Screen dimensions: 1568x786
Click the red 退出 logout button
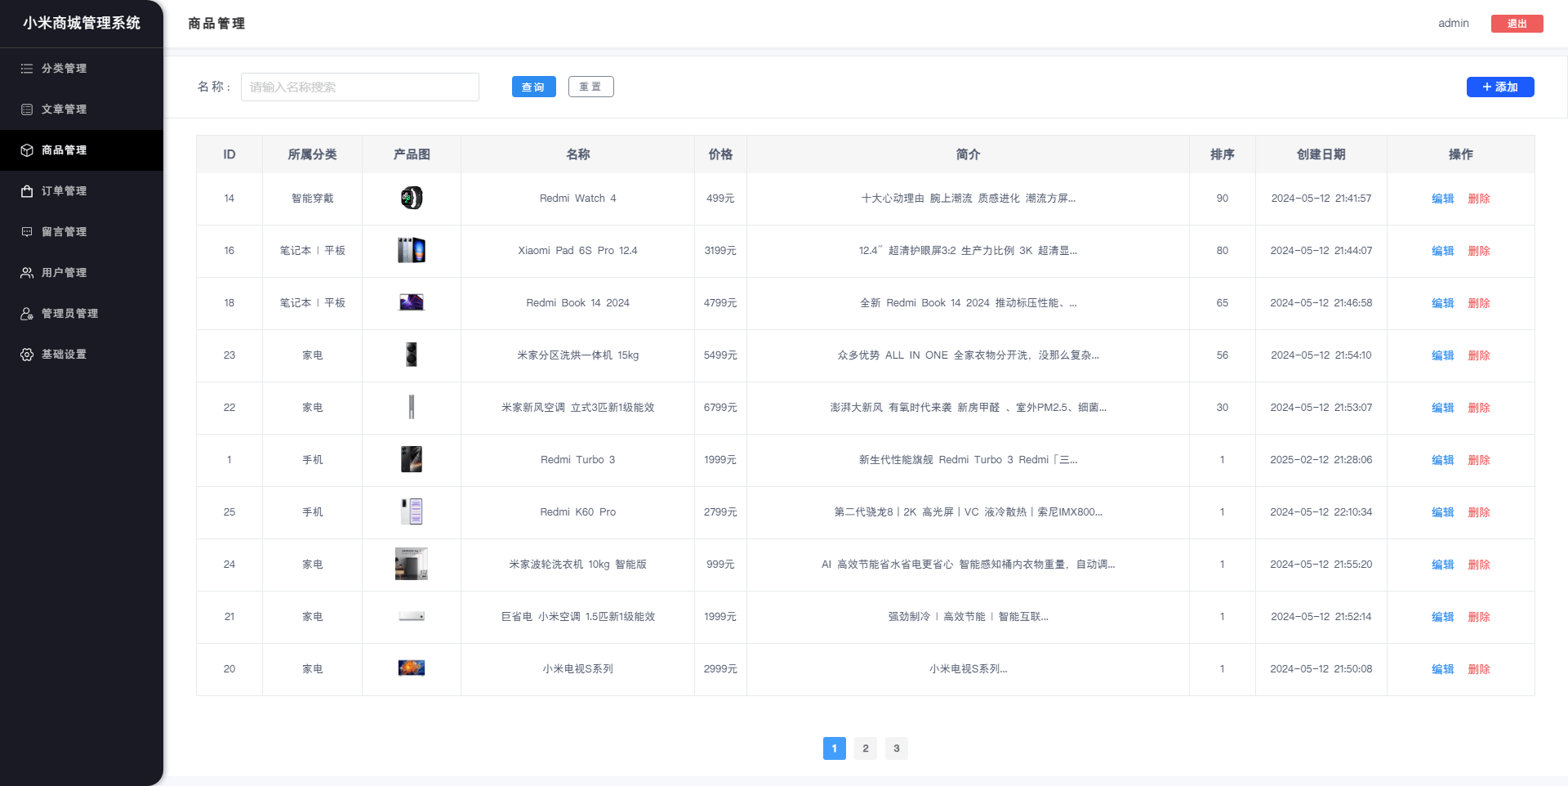[1517, 24]
